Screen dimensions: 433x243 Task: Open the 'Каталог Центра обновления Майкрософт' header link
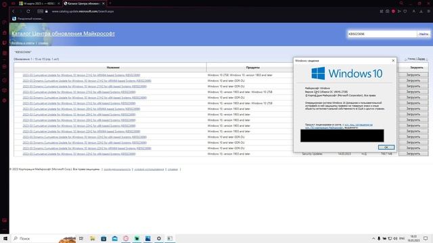(x=63, y=34)
